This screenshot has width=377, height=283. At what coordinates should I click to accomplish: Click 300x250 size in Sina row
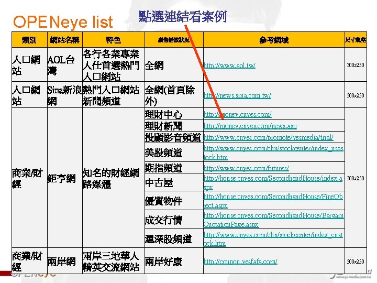[x=356, y=95]
